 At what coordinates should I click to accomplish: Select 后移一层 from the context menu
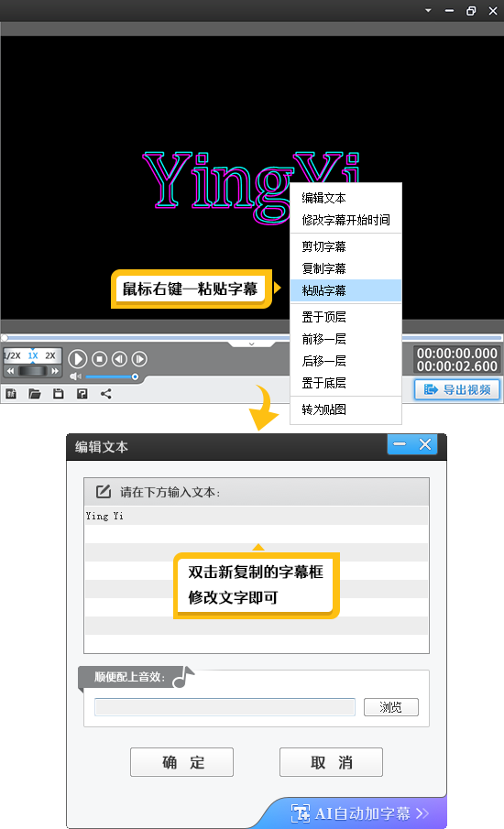point(345,361)
